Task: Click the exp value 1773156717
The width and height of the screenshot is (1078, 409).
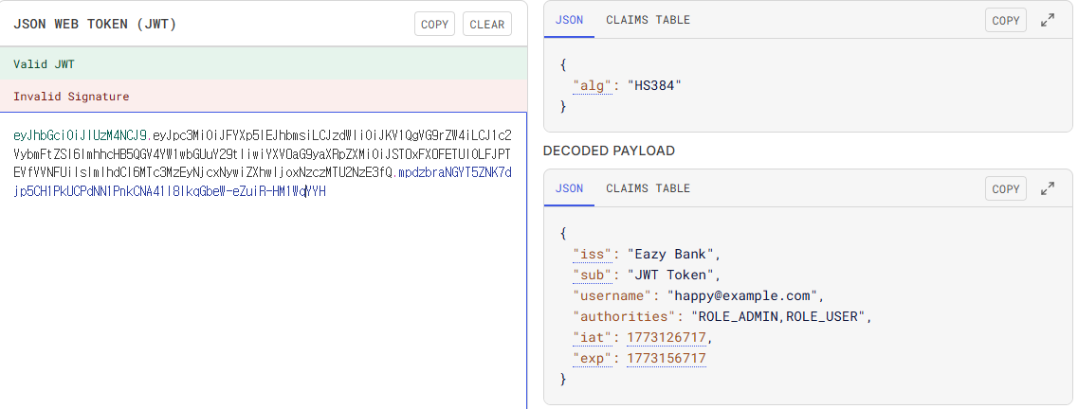Action: (x=667, y=359)
